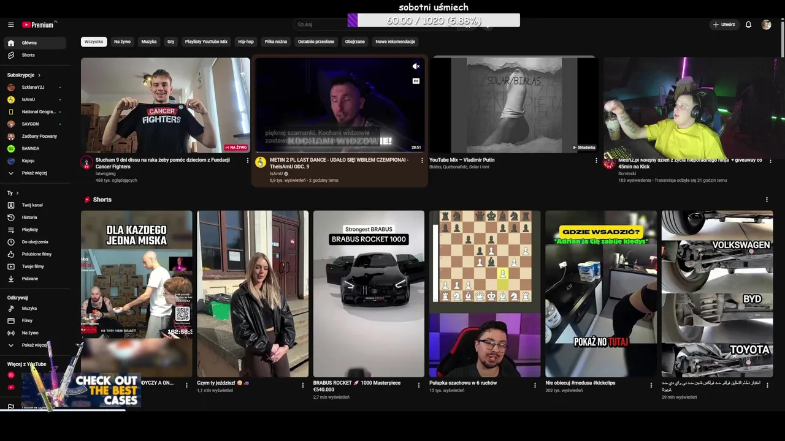Open Shorts in the sidebar
The width and height of the screenshot is (785, 441).
tap(34, 55)
